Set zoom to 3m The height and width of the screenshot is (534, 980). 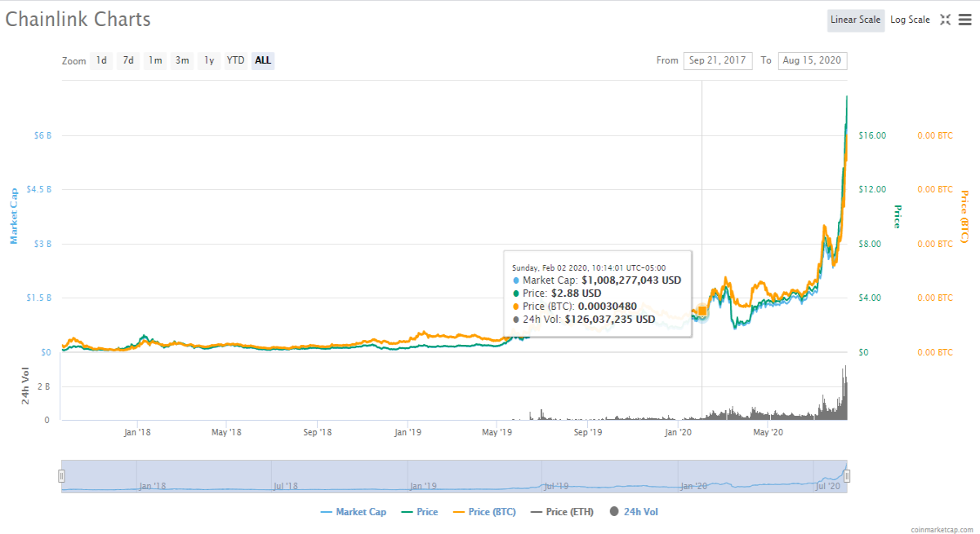point(182,60)
